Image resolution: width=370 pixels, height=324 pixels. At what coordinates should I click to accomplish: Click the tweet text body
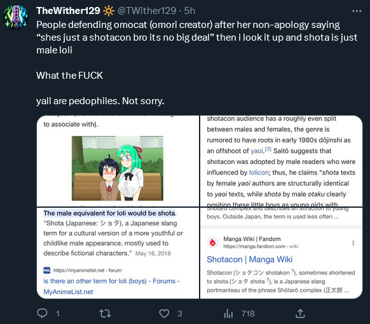[197, 63]
